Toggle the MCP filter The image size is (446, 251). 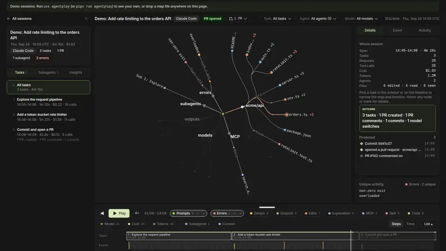point(369,213)
